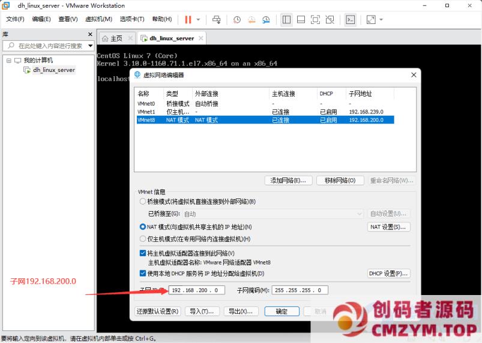Collapse the 我的计算机 tree node

tap(9, 61)
